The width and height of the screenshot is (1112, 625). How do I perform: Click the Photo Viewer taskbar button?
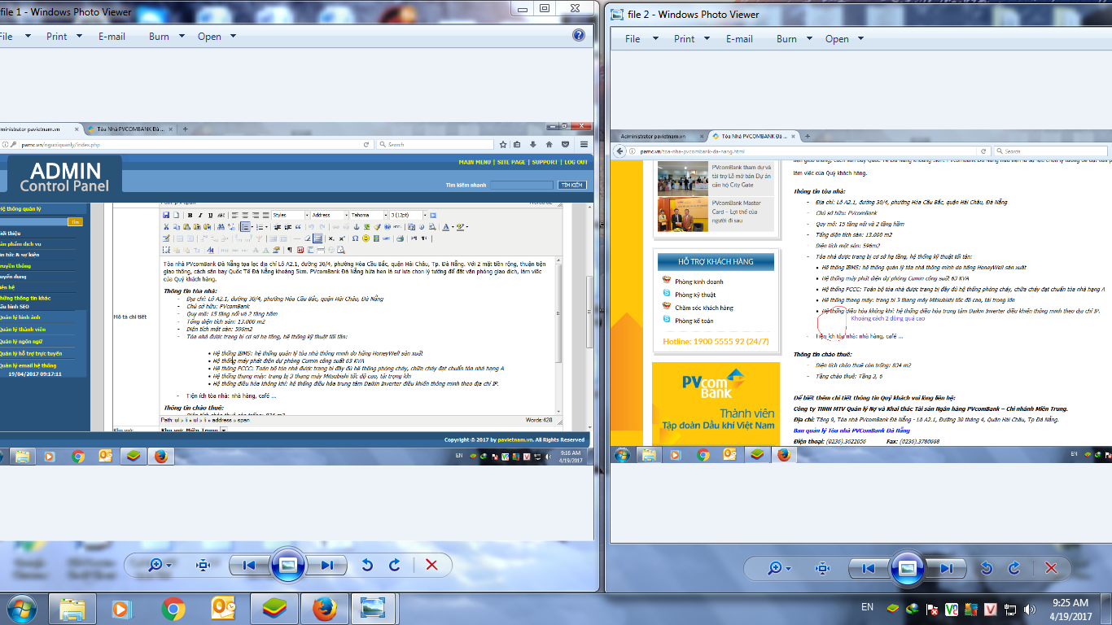[374, 608]
